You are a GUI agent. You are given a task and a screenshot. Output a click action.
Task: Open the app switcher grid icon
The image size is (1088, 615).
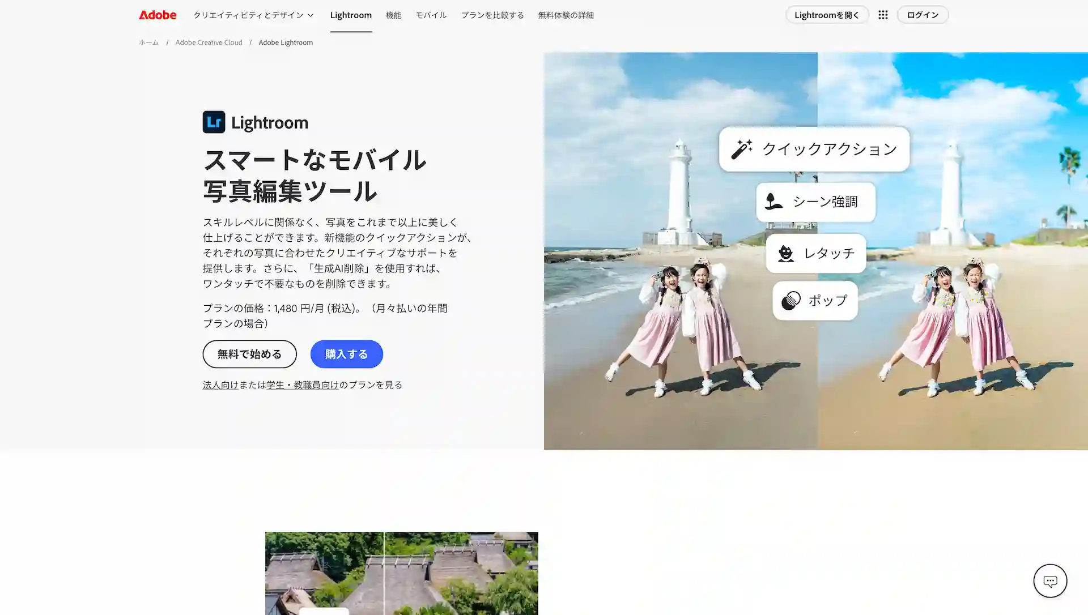[883, 15]
